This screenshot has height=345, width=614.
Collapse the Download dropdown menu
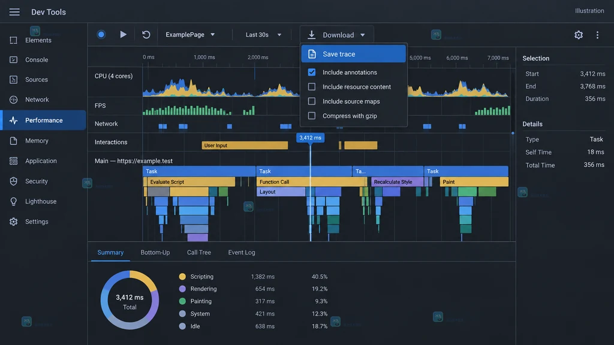[x=337, y=35]
